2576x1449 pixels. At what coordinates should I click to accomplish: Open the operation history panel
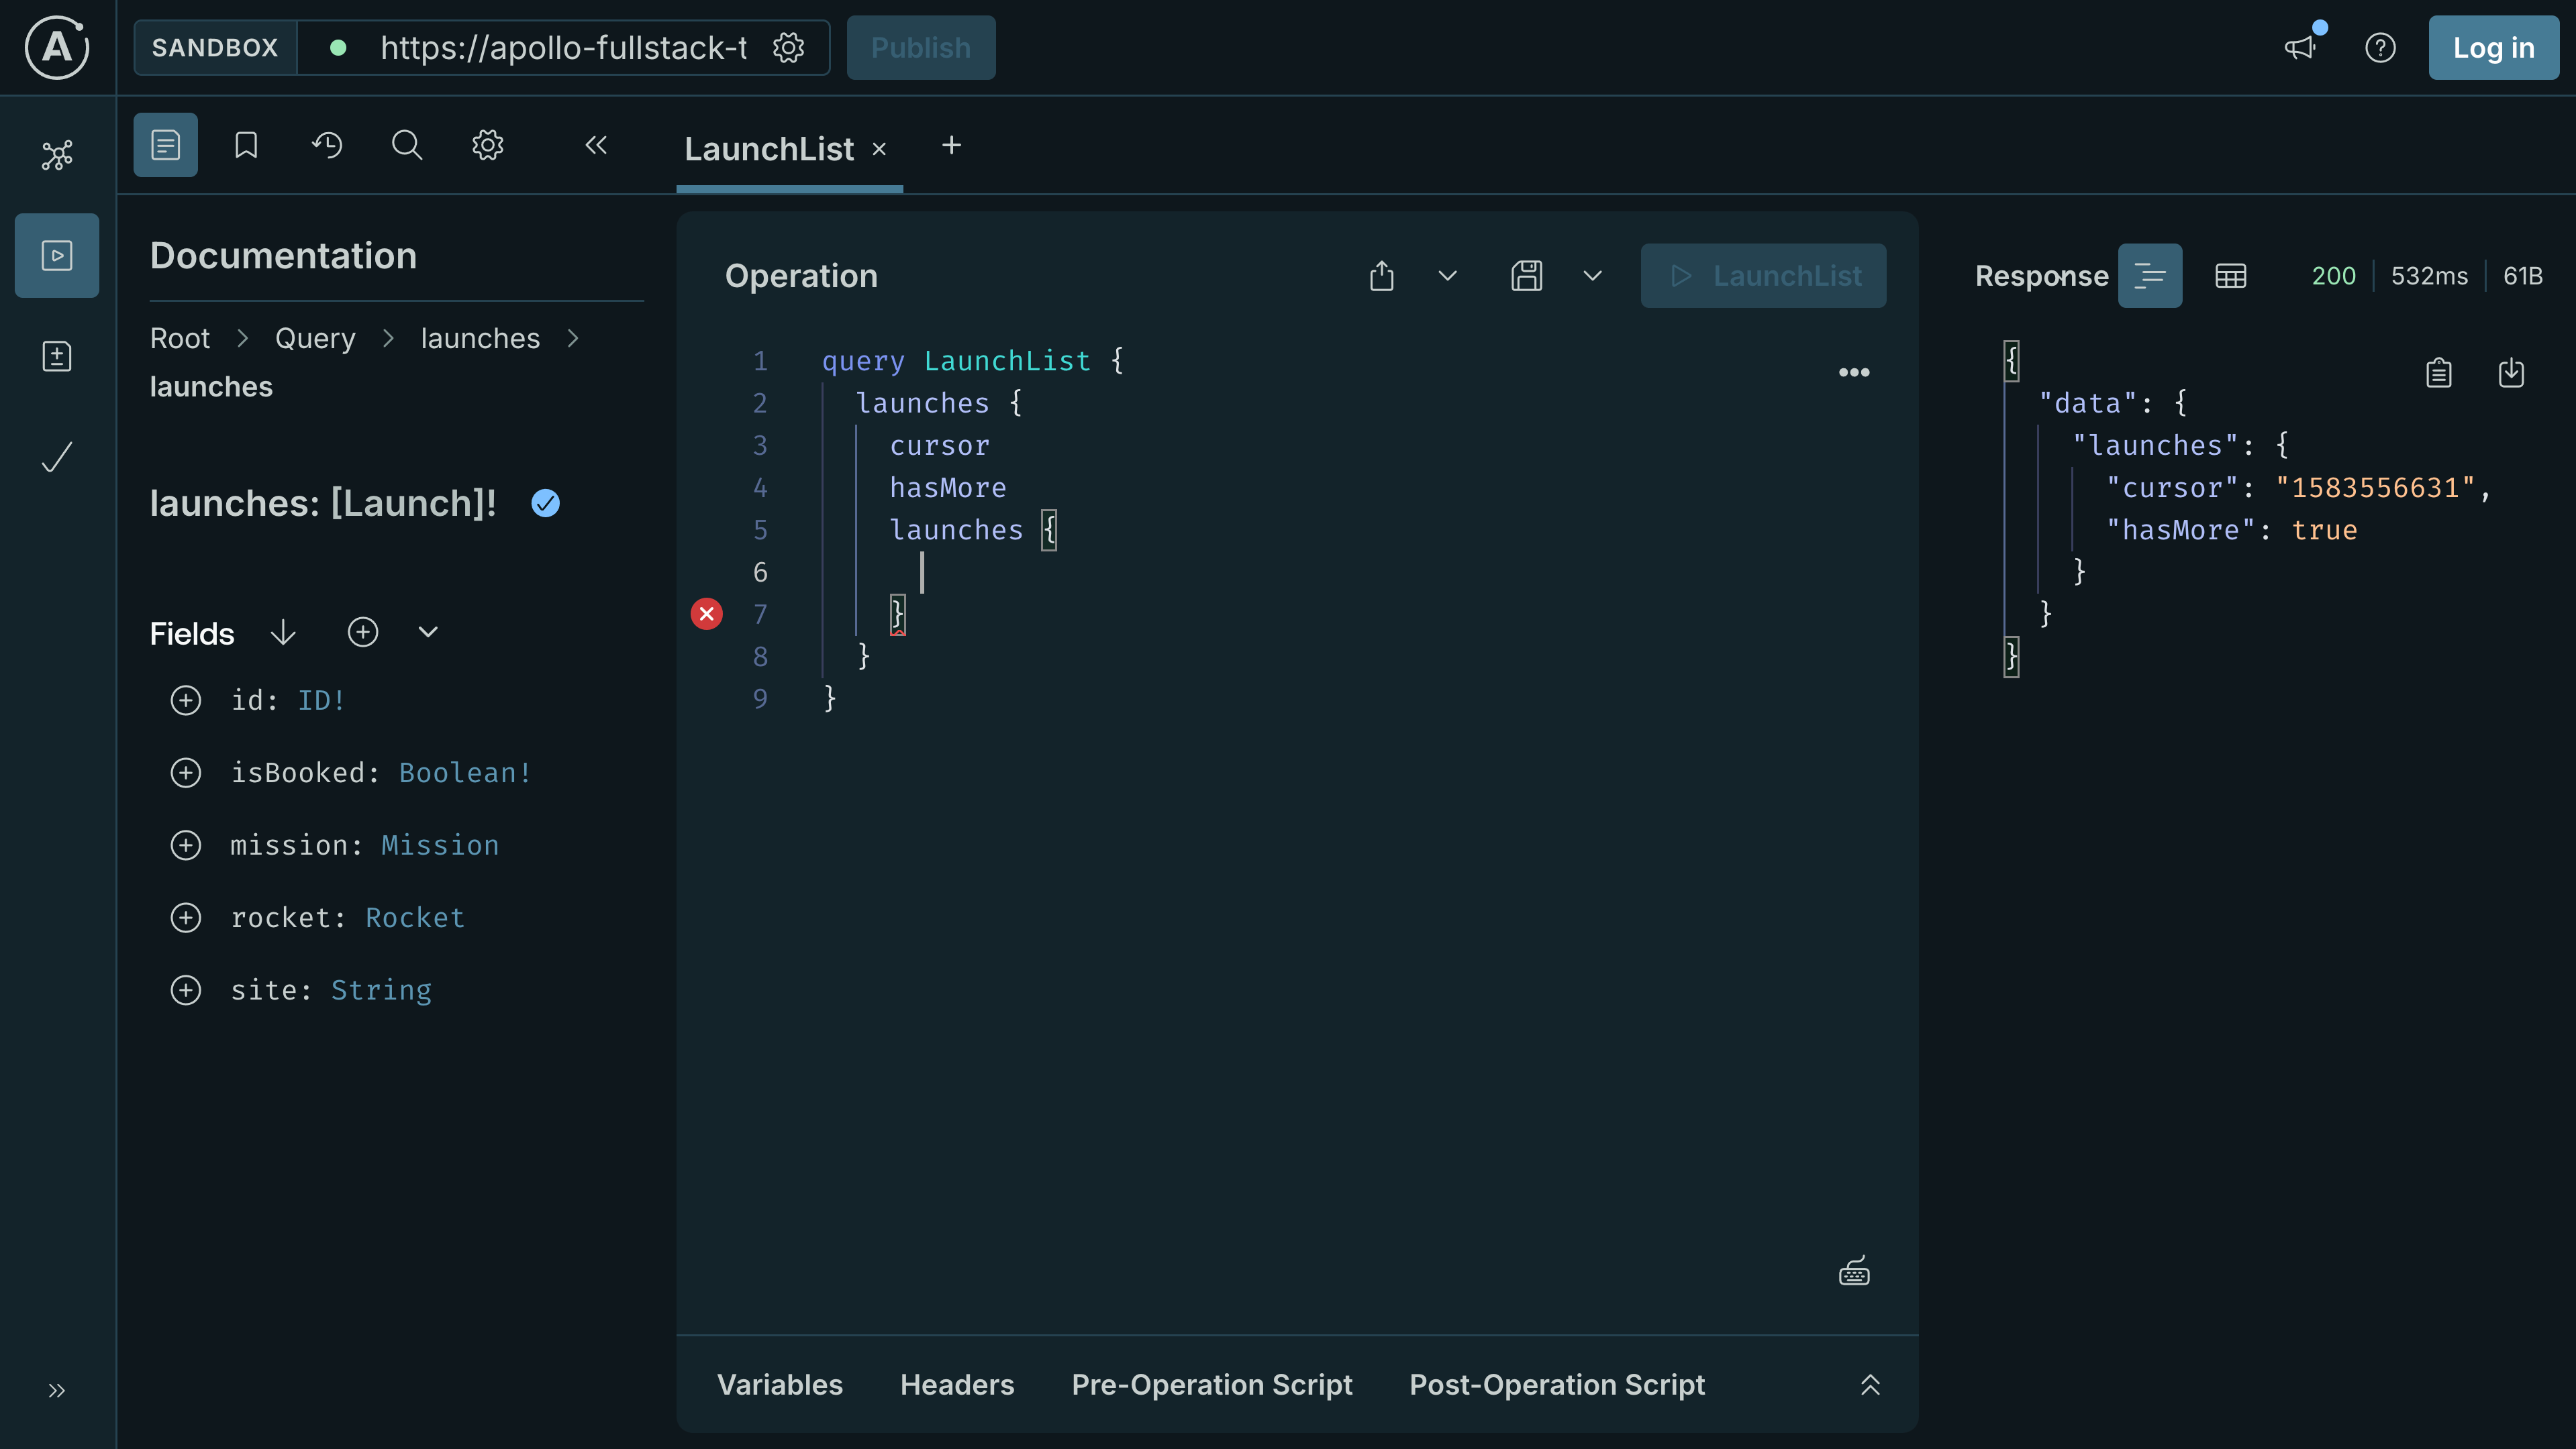coord(326,144)
